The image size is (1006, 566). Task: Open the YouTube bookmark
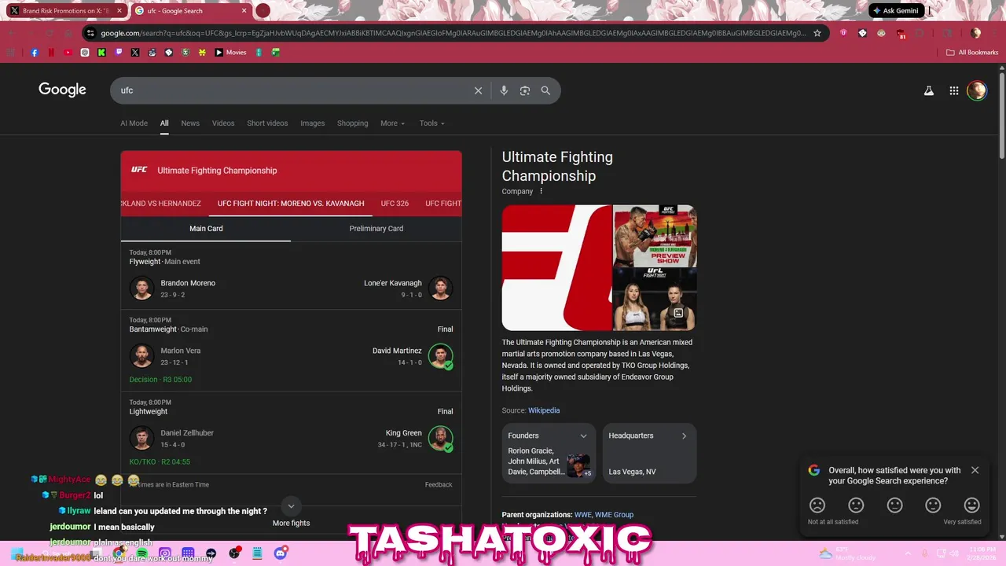click(68, 53)
